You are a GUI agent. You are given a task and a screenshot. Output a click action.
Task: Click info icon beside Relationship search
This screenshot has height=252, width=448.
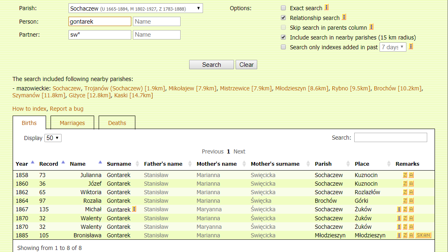coord(344,18)
